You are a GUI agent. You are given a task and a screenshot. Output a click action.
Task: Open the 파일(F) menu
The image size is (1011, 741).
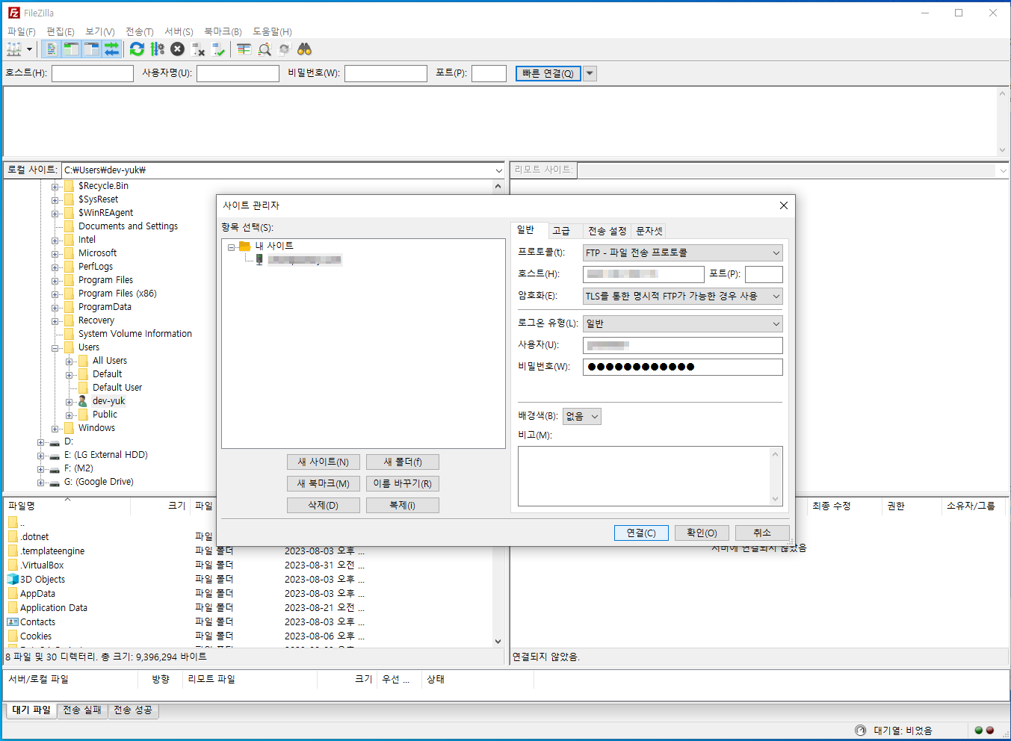click(22, 31)
